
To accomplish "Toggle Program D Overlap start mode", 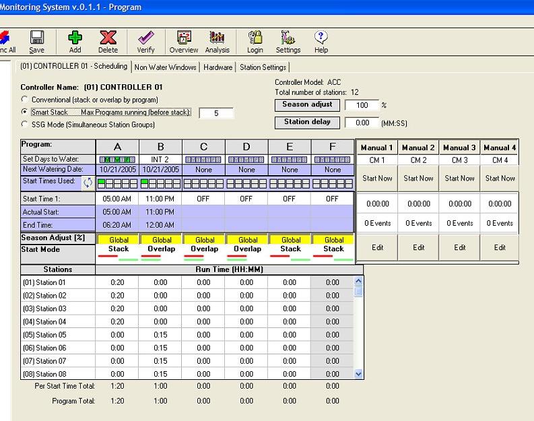I will (x=247, y=253).
